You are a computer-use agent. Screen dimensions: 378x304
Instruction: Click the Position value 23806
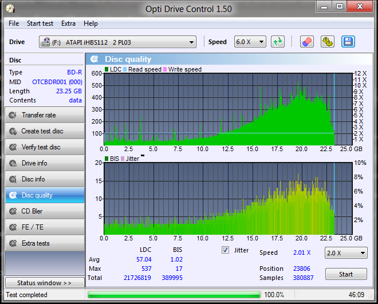(302, 269)
